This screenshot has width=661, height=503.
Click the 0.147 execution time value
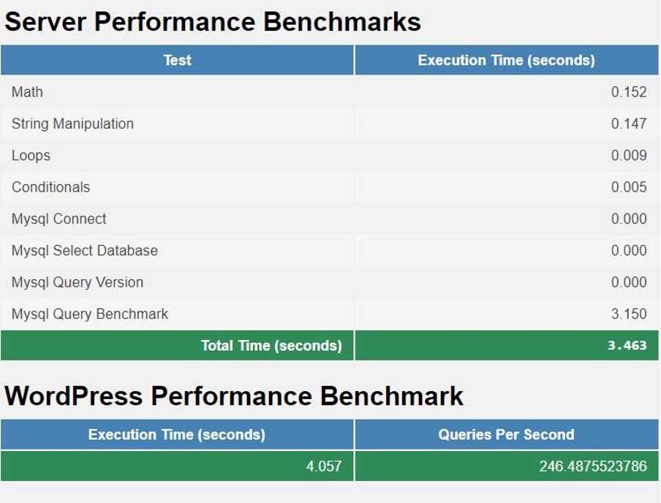(629, 124)
